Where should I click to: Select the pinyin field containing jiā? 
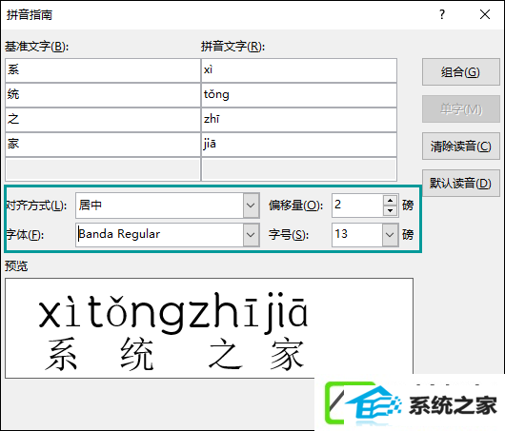pyautogui.click(x=299, y=145)
